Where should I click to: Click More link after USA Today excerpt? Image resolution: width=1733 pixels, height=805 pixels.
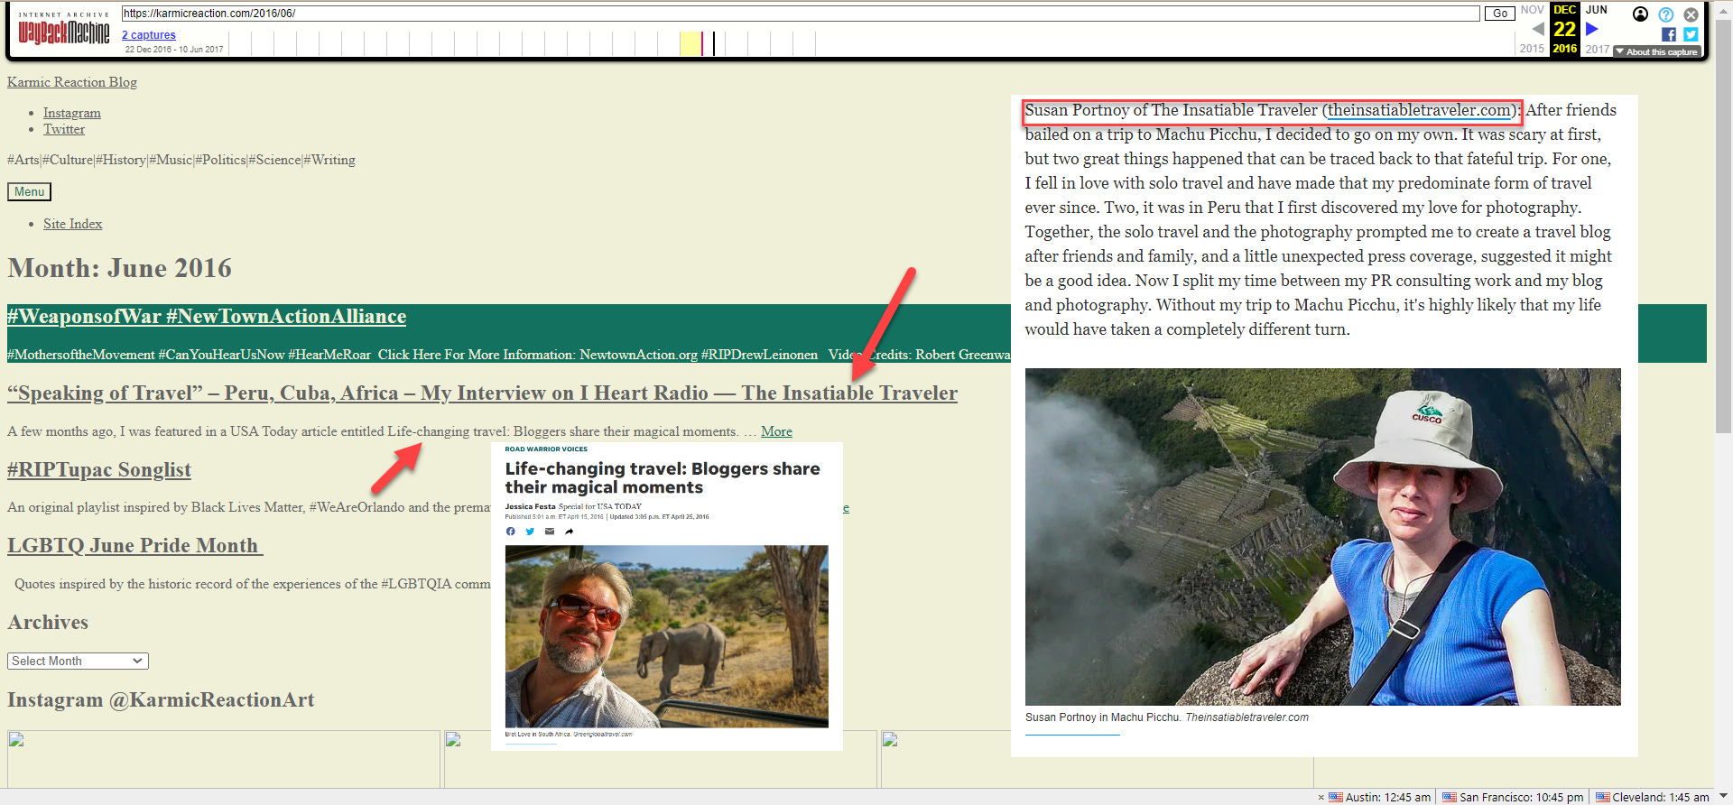click(x=776, y=431)
